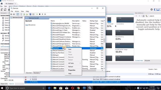The height and width of the screenshot is (90, 161).
Task: Open the Services View menu
Action: coord(22,11)
